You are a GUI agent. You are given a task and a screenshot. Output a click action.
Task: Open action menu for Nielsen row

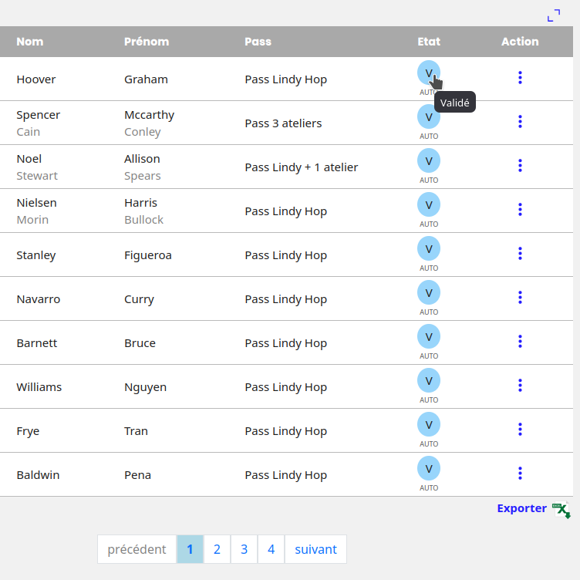tap(520, 210)
